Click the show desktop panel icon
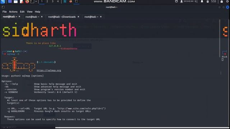This screenshot has height=129, width=230. 10,1
